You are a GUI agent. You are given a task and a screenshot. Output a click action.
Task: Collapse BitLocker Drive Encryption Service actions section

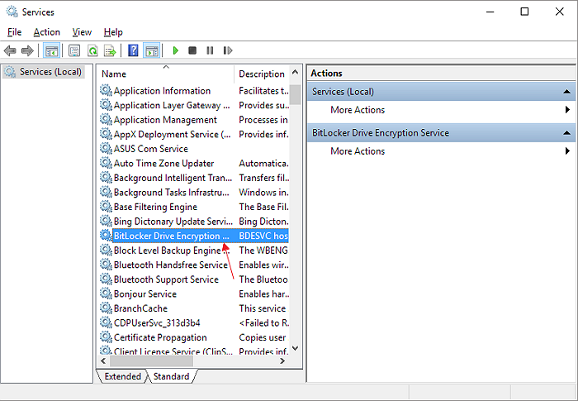[567, 133]
